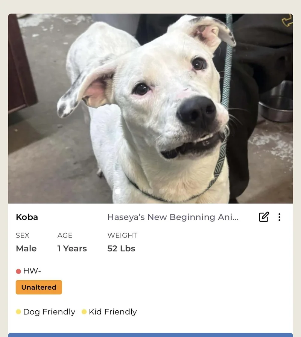This screenshot has height=337, width=301.
Task: Select the Male sex value
Action: point(26,248)
